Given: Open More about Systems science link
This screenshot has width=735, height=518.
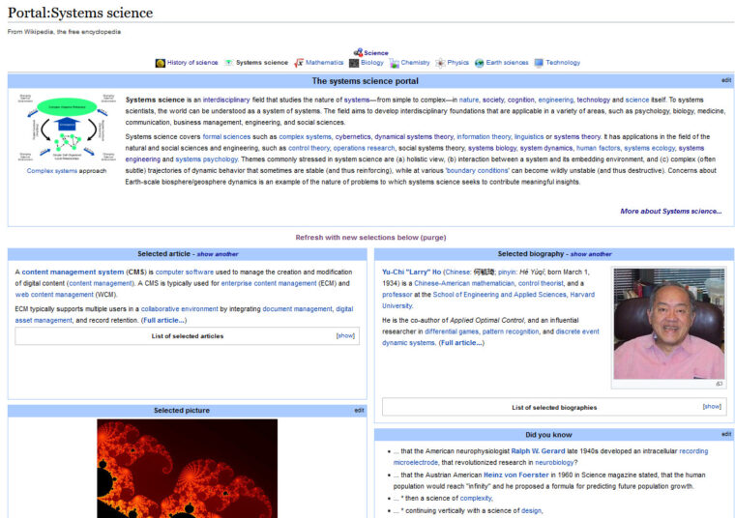Looking at the screenshot, I should pos(671,212).
